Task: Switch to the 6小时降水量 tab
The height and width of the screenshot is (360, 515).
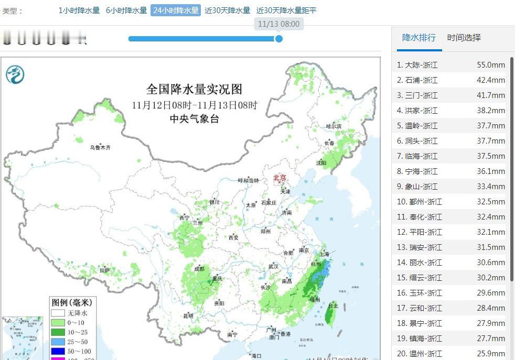Action: tap(125, 10)
